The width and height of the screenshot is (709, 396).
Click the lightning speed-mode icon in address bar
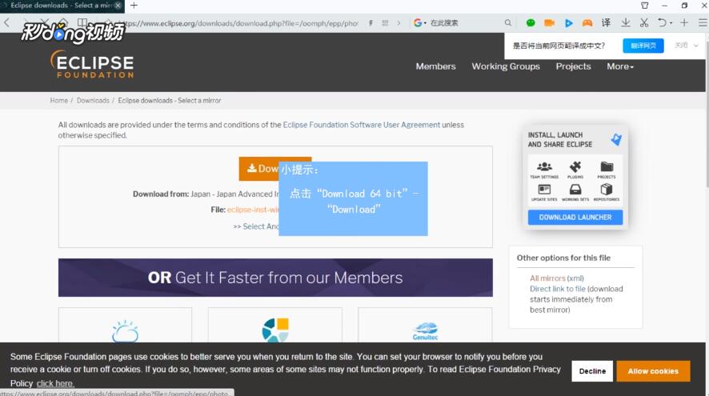tap(371, 23)
